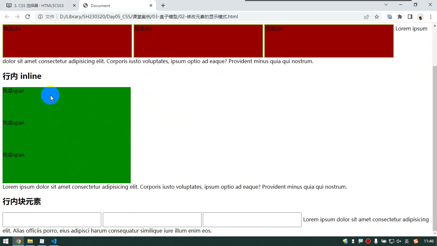Go forward to the next page
The width and height of the screenshot is (437, 246).
17,17
